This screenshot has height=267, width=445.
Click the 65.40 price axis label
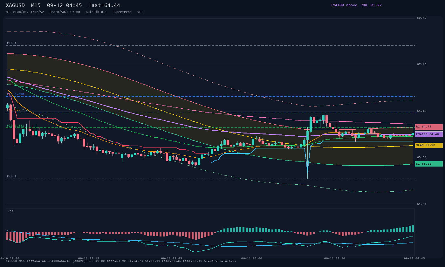point(422,111)
